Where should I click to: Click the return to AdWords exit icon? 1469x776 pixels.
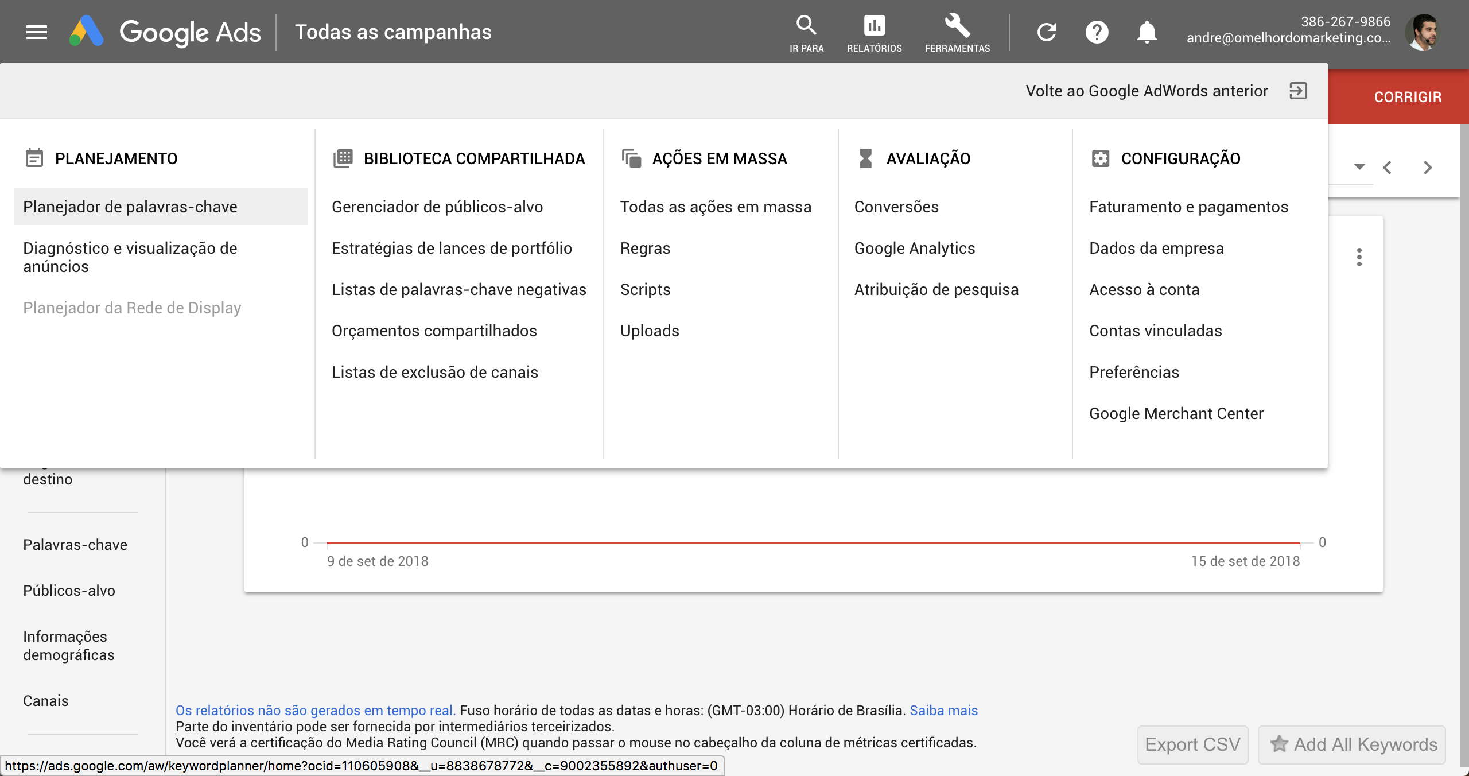tap(1298, 91)
